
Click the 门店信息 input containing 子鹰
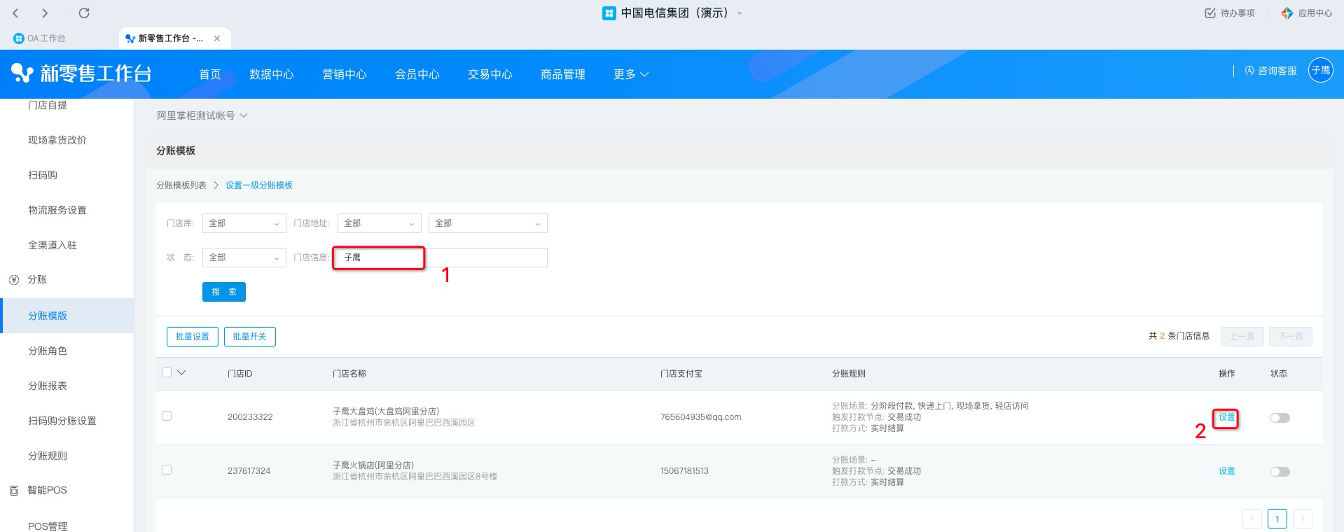click(x=441, y=258)
